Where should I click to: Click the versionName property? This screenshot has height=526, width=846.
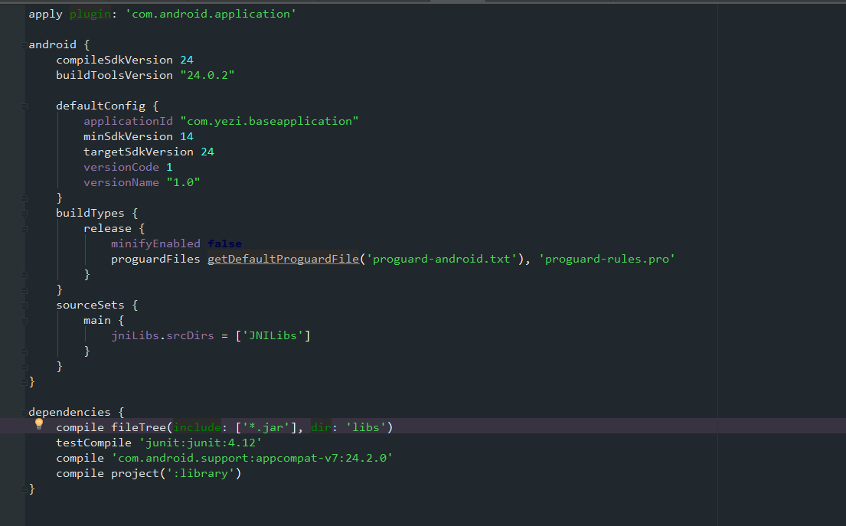tap(122, 182)
